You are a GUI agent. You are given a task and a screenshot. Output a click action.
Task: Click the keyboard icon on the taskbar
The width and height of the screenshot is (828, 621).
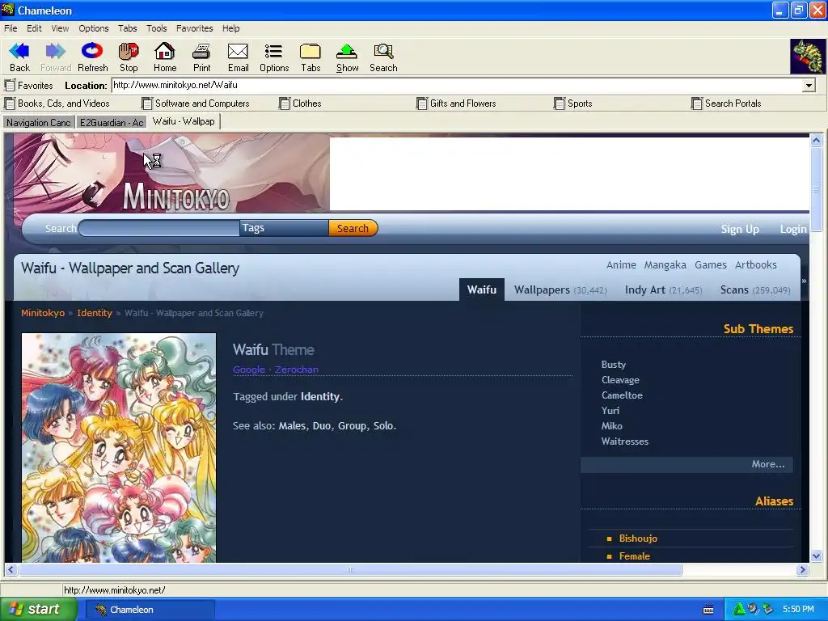pos(708,610)
